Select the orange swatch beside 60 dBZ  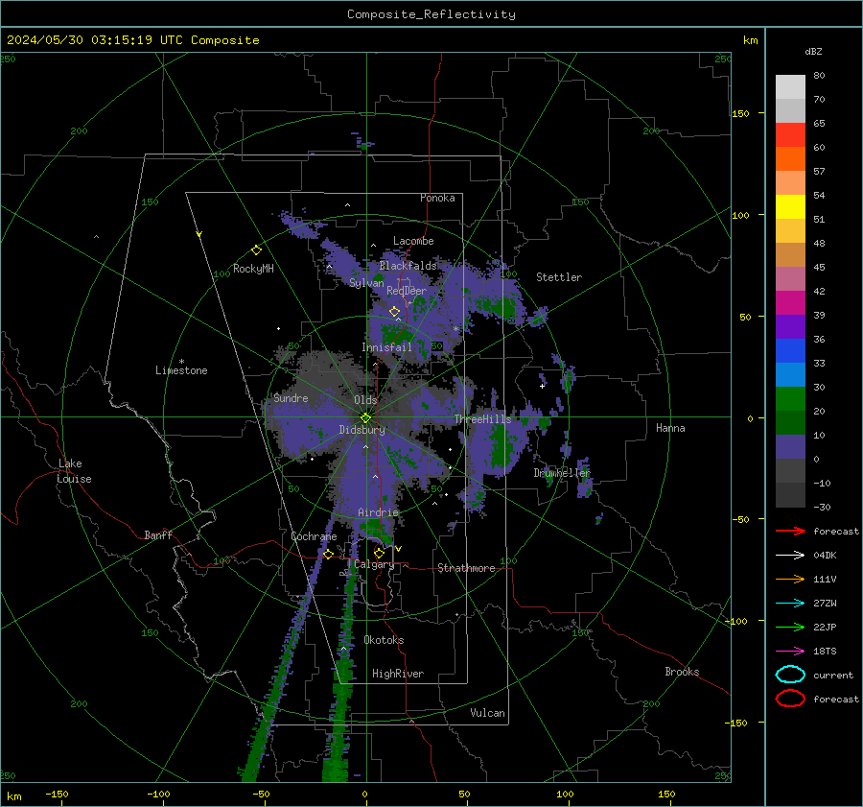click(x=790, y=158)
